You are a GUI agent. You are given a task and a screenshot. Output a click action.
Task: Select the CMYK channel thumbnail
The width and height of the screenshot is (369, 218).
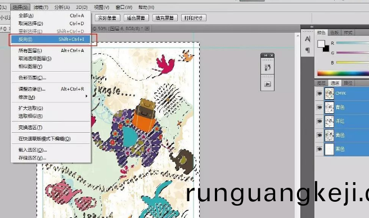pyautogui.click(x=329, y=94)
